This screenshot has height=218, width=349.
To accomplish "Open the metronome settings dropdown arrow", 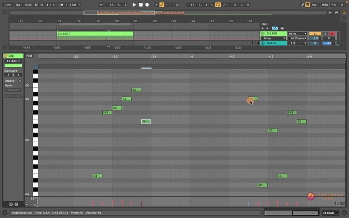I will [66, 5].
